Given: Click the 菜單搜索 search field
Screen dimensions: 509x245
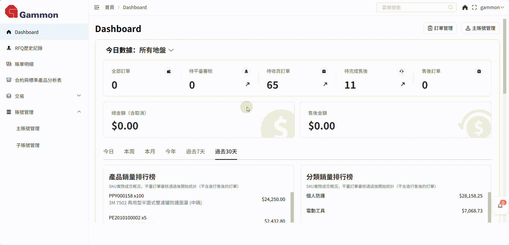Looking at the screenshot, I should pyautogui.click(x=413, y=7).
